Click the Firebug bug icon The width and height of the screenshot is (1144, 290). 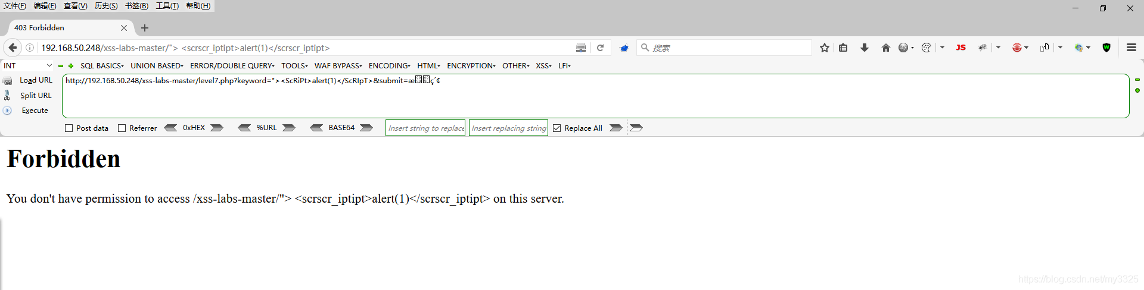(x=983, y=48)
